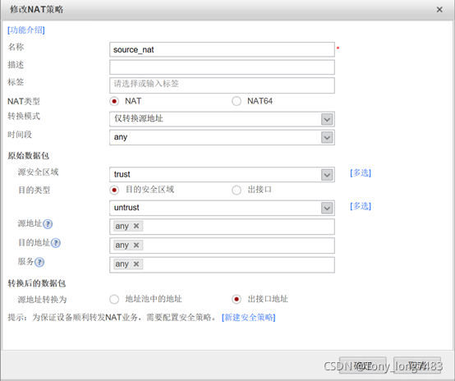
Task: Expand the untrust zone dropdown arrow
Action: click(x=327, y=208)
